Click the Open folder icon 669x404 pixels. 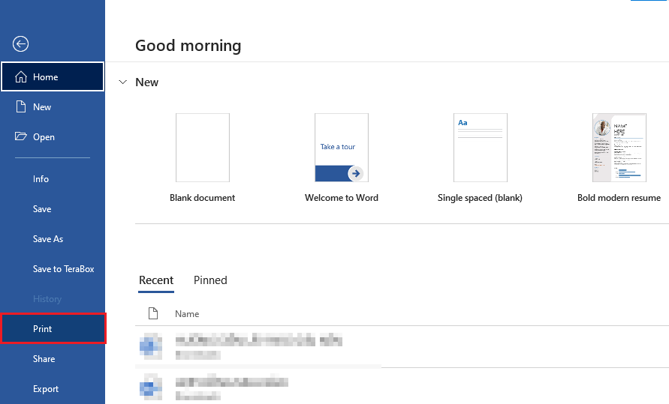[20, 136]
